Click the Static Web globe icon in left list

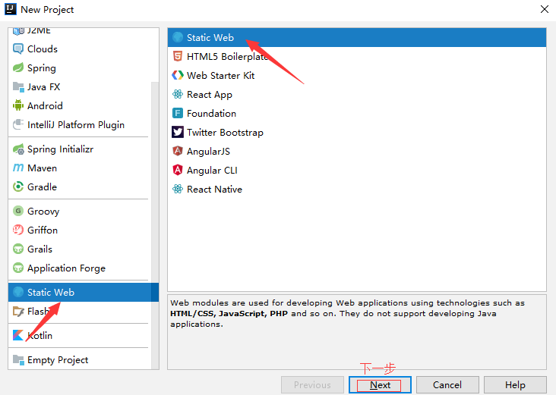18,292
